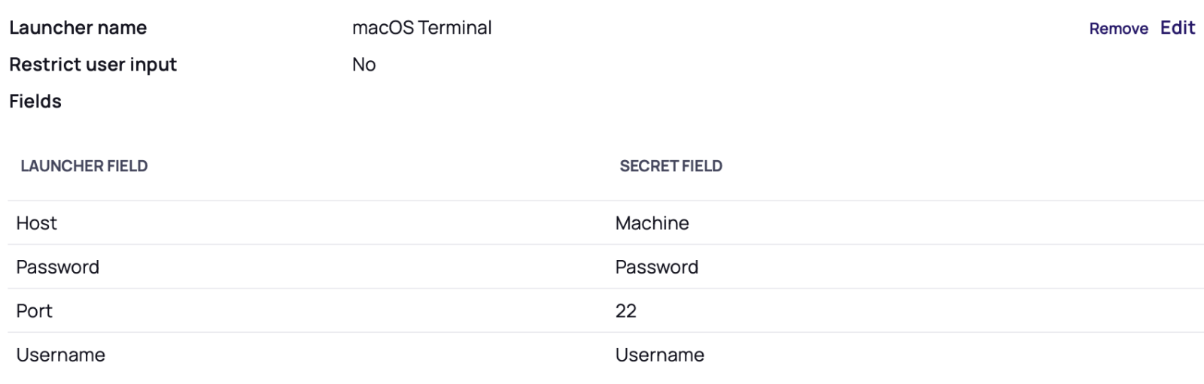Select Password in the Launcher Field column

tap(57, 267)
